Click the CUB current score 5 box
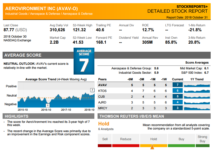This screenshot has height=150, width=213. (177, 97)
